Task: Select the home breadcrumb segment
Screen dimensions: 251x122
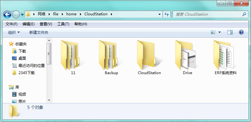Action: click(71, 14)
